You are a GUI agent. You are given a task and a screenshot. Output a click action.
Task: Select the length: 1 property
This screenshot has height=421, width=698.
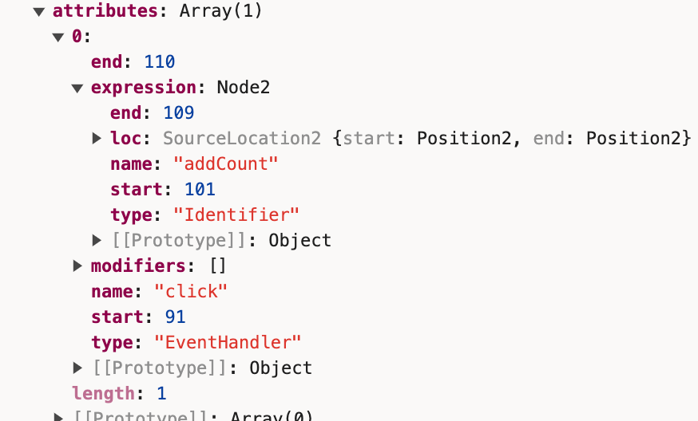point(118,393)
